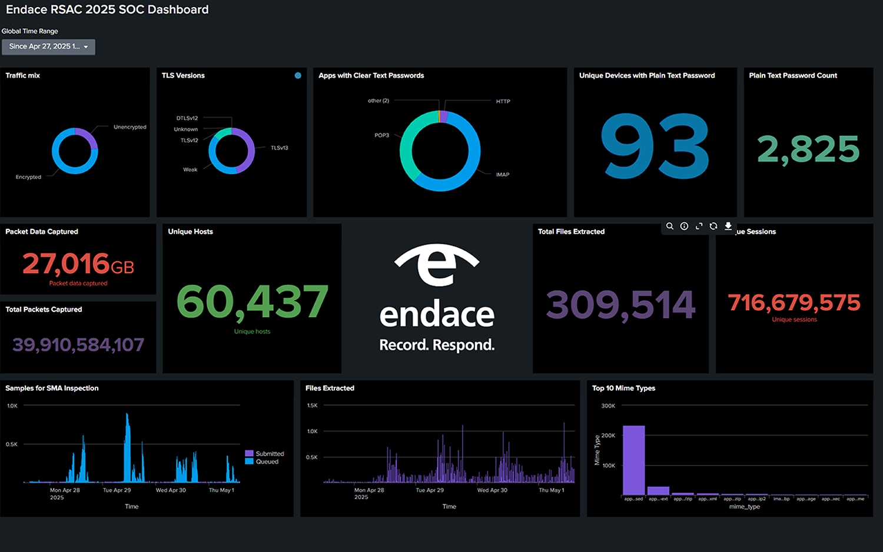Click 'Wed Apr 30' on Files Extracted axis
The image size is (883, 552).
492,490
